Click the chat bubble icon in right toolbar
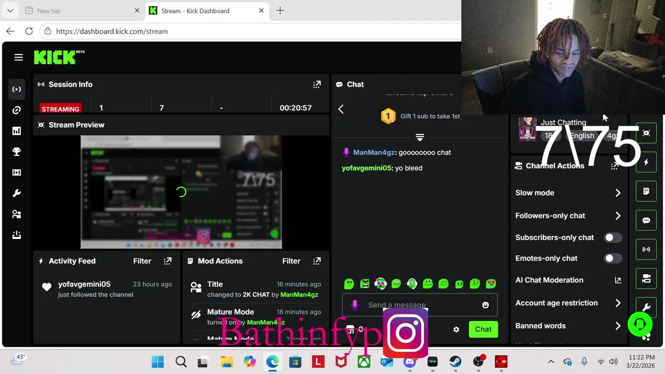 pos(646,220)
